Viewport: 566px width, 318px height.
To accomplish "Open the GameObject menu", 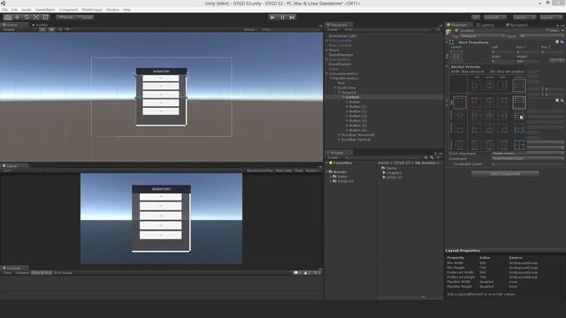I will 45,10.
